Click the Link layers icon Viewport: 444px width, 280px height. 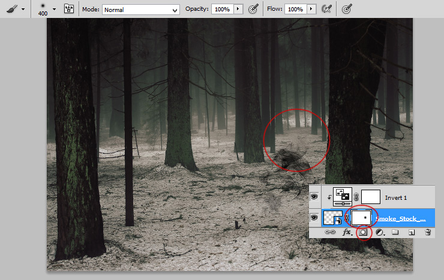coord(330,232)
